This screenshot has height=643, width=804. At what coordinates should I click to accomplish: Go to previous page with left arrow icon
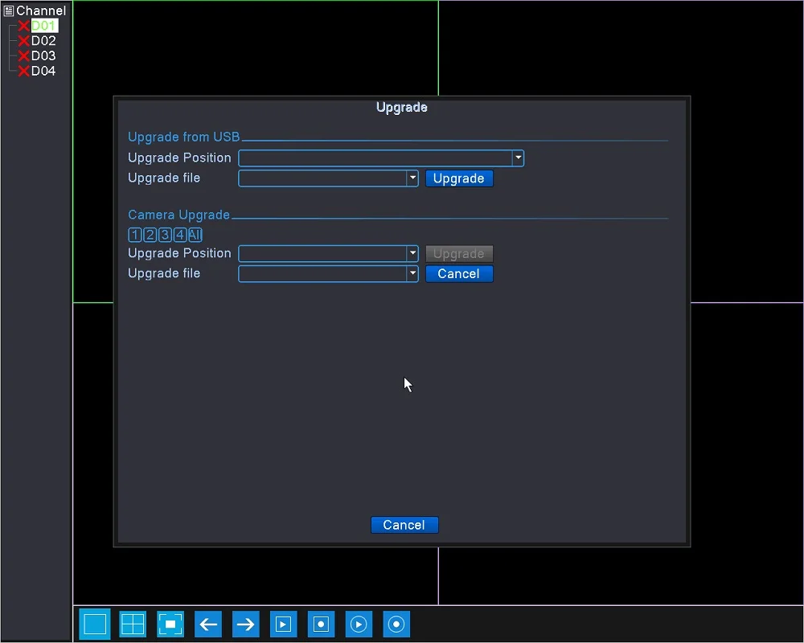208,624
